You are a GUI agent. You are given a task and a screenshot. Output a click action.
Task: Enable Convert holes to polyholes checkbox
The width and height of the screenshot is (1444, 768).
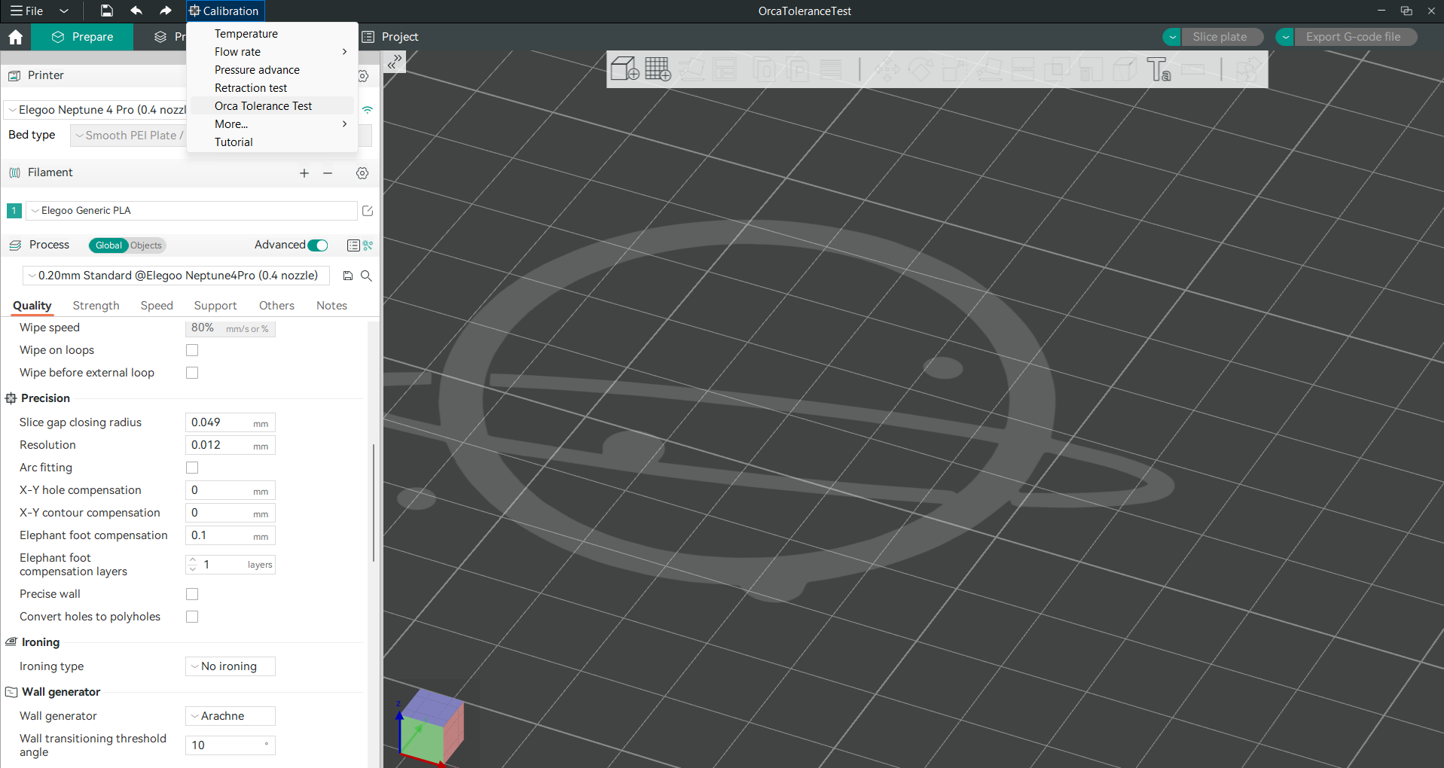click(x=192, y=617)
